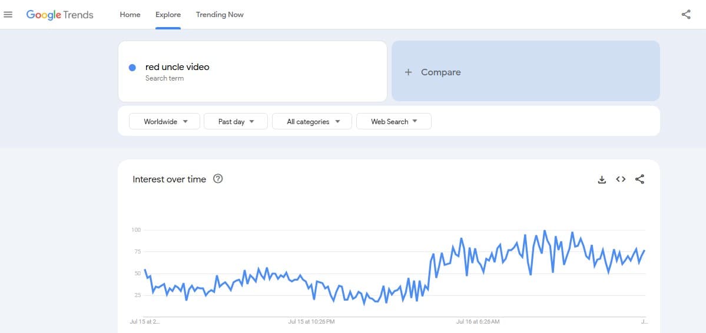Select the Explore tab
The height and width of the screenshot is (333, 706).
coord(168,15)
